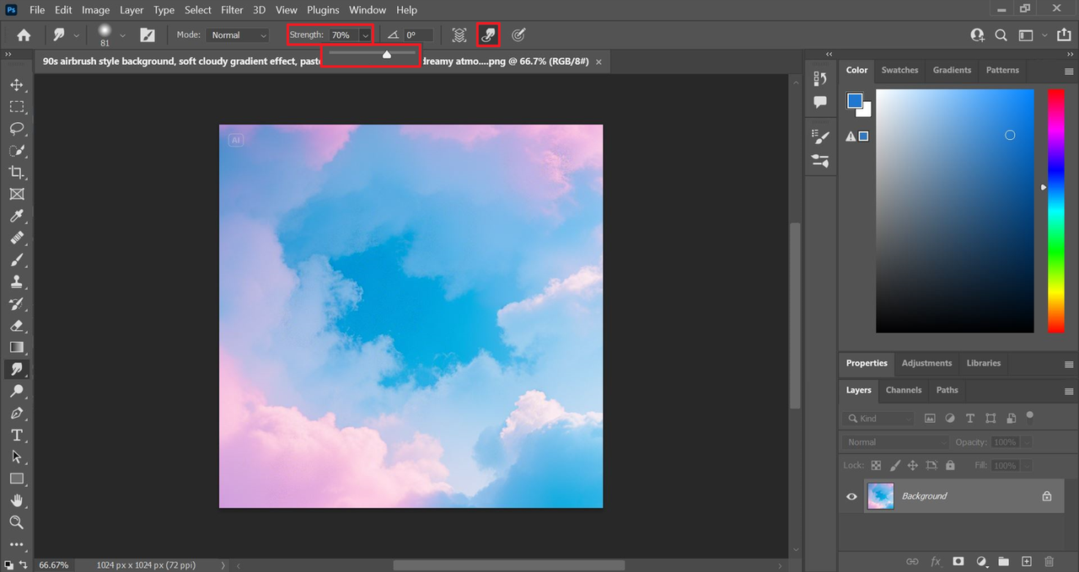Select the Object Selection tool
Screen dimensions: 1079x572
coord(16,151)
